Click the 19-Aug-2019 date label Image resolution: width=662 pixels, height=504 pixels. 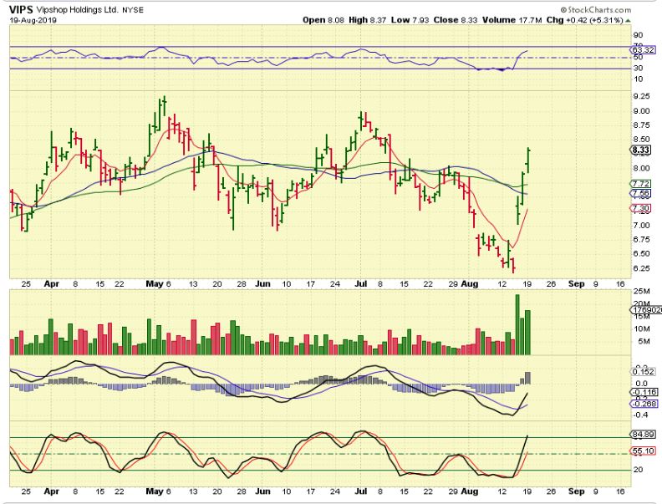33,20
